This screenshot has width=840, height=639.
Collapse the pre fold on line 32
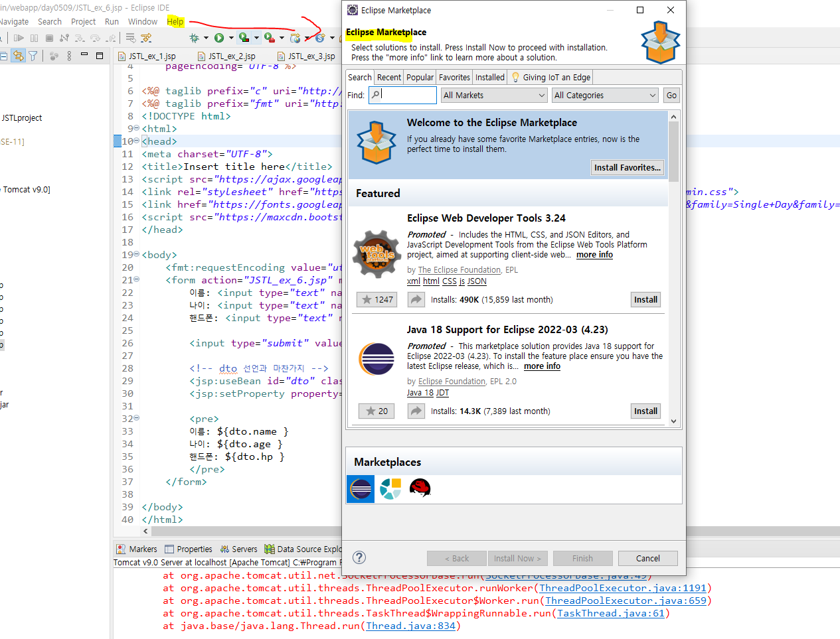click(137, 418)
